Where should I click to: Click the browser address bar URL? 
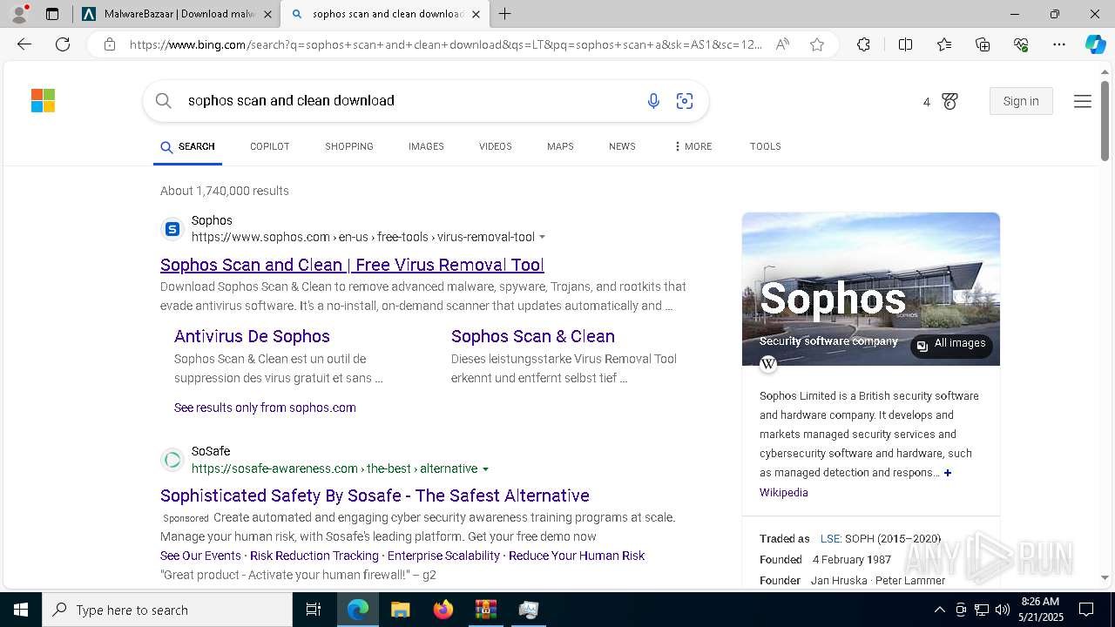[x=446, y=44]
